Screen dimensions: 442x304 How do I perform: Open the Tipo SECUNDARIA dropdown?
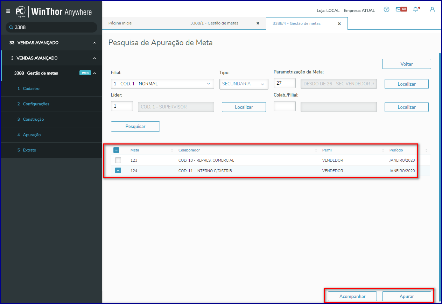pos(244,84)
